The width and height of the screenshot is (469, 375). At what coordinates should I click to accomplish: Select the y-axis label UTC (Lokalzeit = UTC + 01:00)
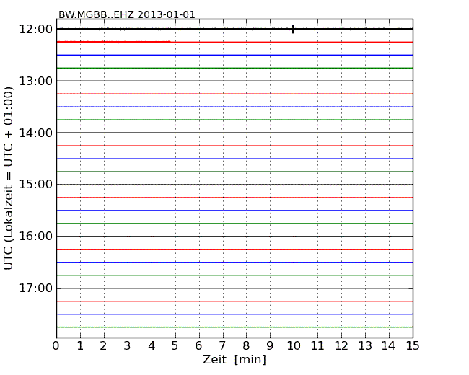[x=9, y=178]
